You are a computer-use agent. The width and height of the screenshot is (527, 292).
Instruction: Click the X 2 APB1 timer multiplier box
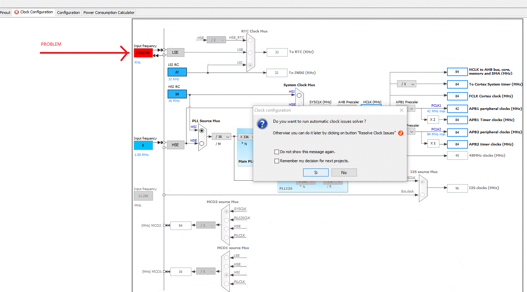point(433,120)
